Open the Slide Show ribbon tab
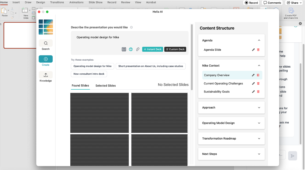 pos(95,2)
